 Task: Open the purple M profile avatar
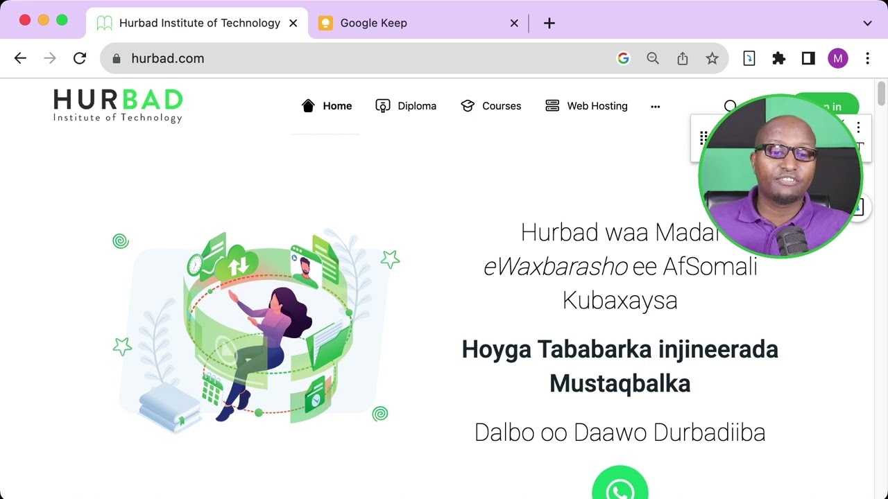coord(838,58)
